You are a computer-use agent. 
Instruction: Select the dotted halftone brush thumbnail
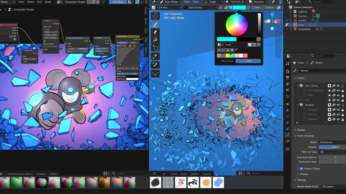(168, 182)
